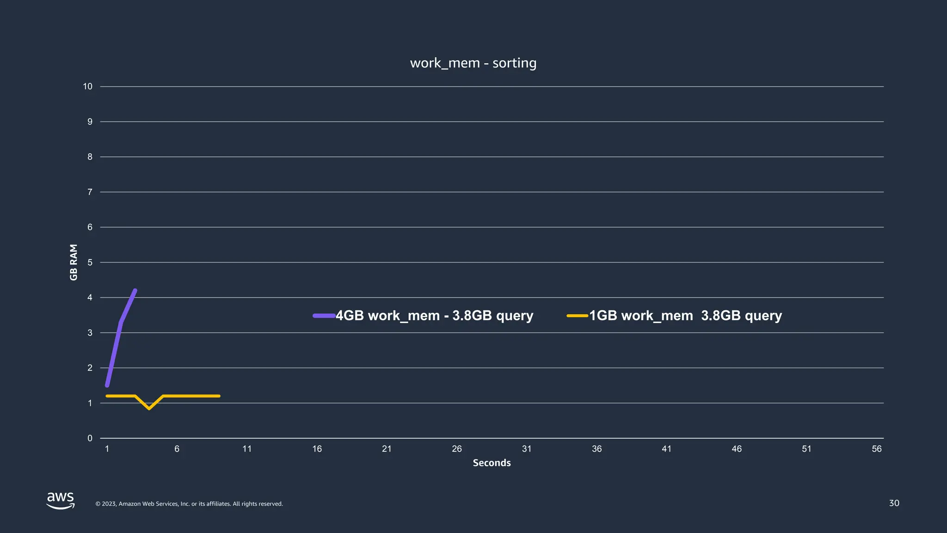947x533 pixels.
Task: Click the purple 4GB work_mem legend swatch
Action: (x=324, y=316)
